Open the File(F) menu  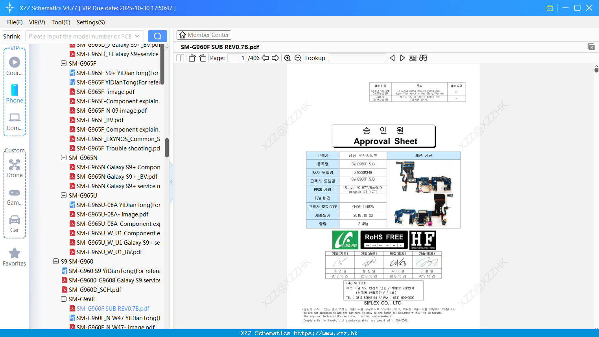point(15,22)
